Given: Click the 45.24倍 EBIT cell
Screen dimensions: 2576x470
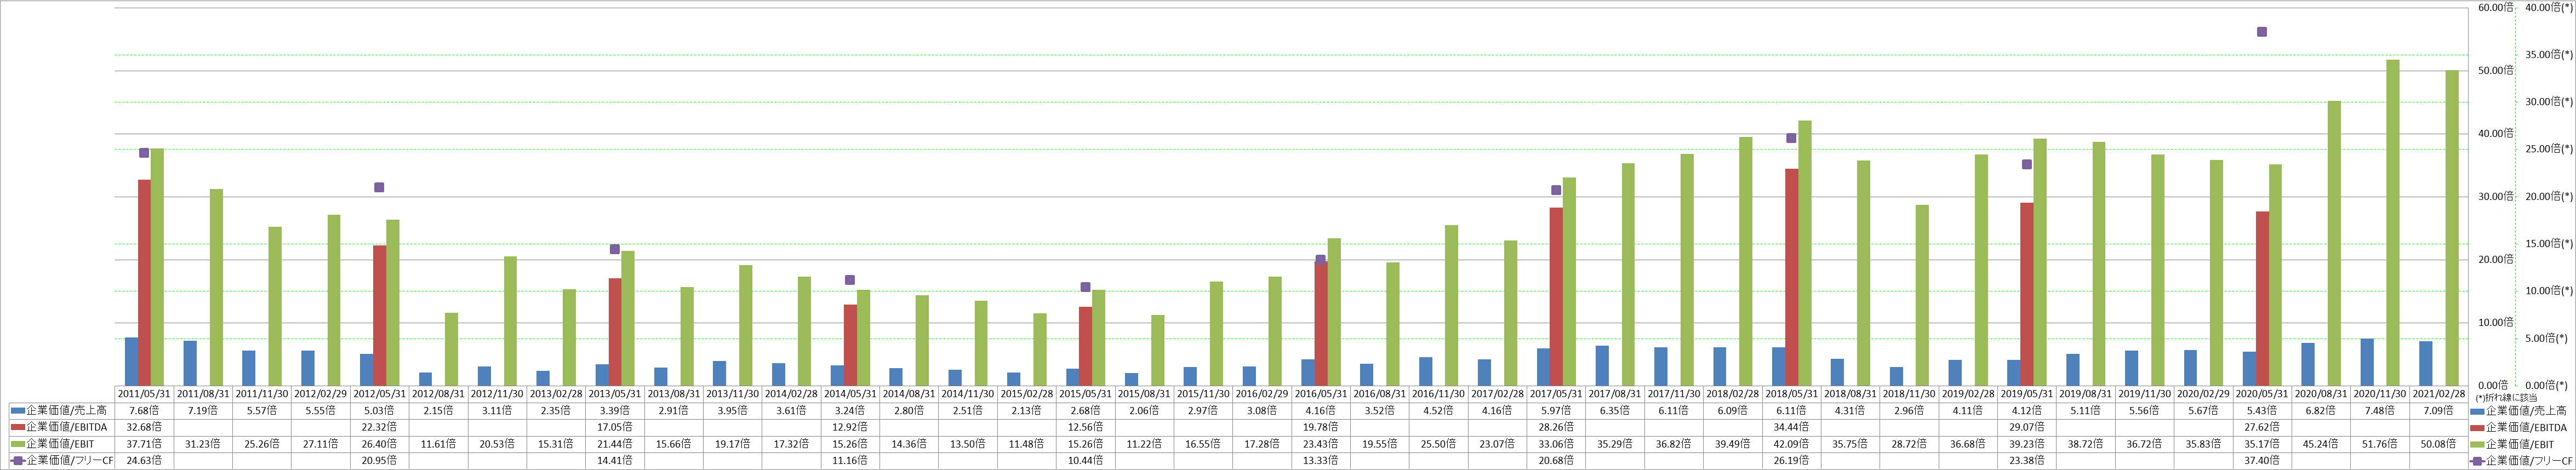Looking at the screenshot, I should (x=2320, y=444).
